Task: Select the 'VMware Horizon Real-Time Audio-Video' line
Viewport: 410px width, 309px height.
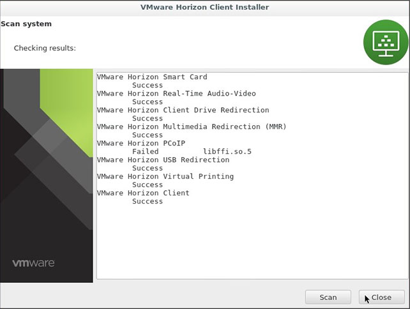Action: [176, 93]
